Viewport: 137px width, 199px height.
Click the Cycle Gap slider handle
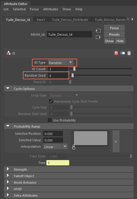coord(71,107)
